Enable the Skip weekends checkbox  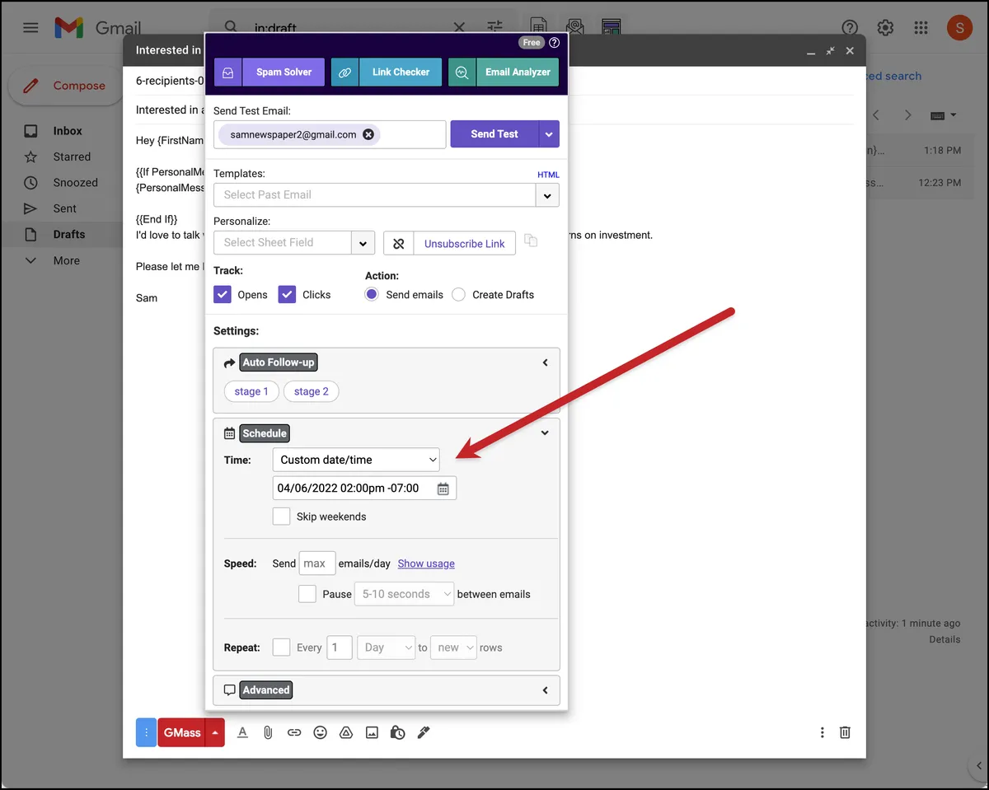click(x=282, y=517)
